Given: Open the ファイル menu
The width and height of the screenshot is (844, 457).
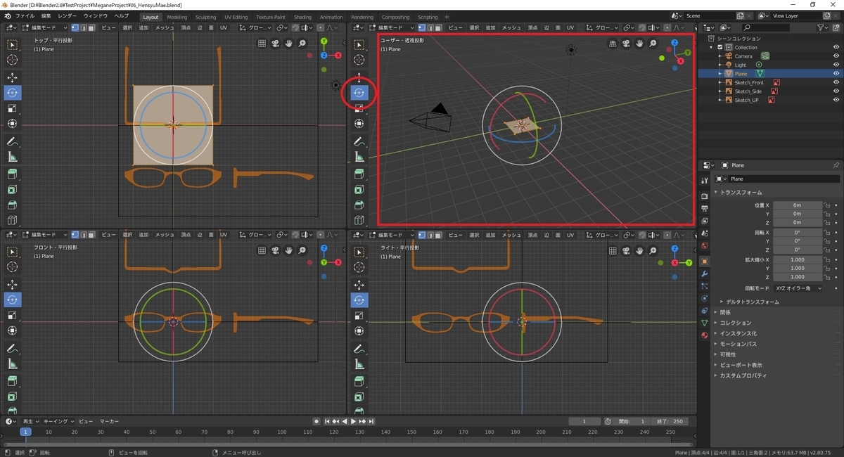Looking at the screenshot, I should pos(25,15).
